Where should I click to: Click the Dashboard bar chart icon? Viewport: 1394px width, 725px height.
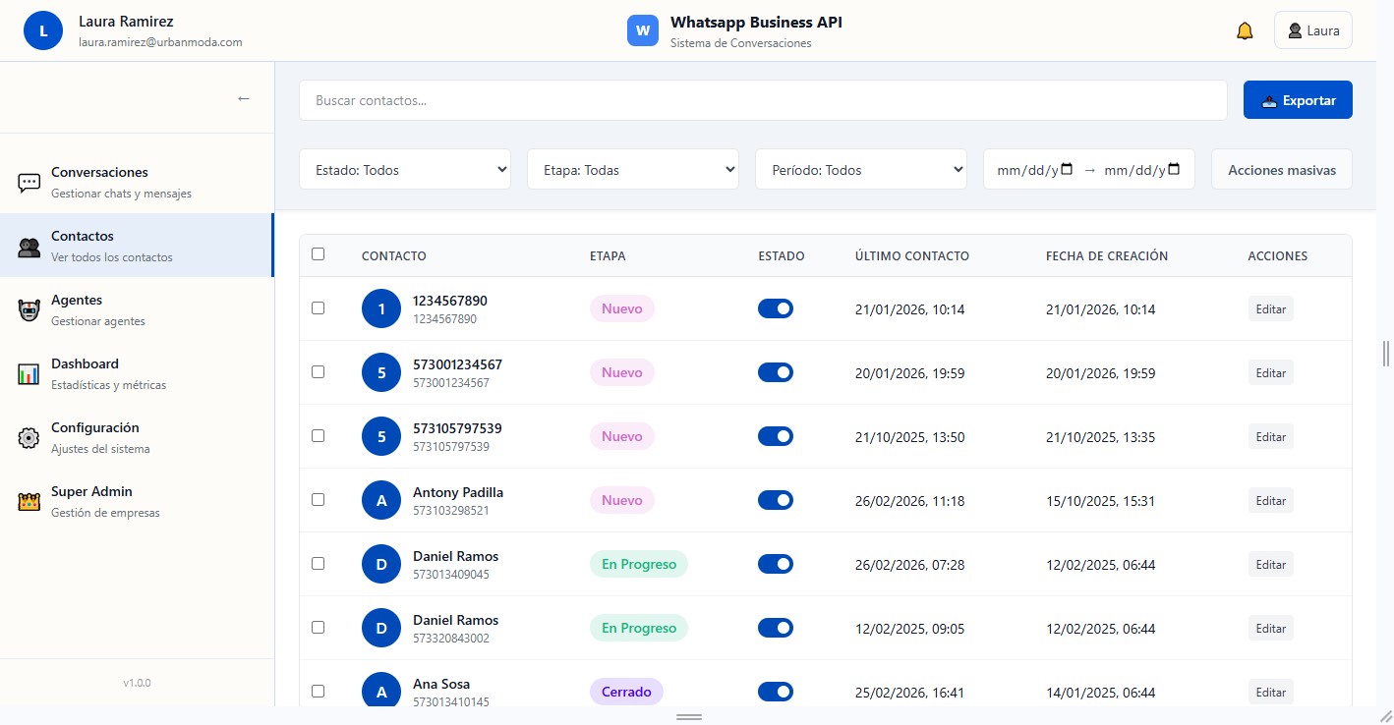(29, 374)
